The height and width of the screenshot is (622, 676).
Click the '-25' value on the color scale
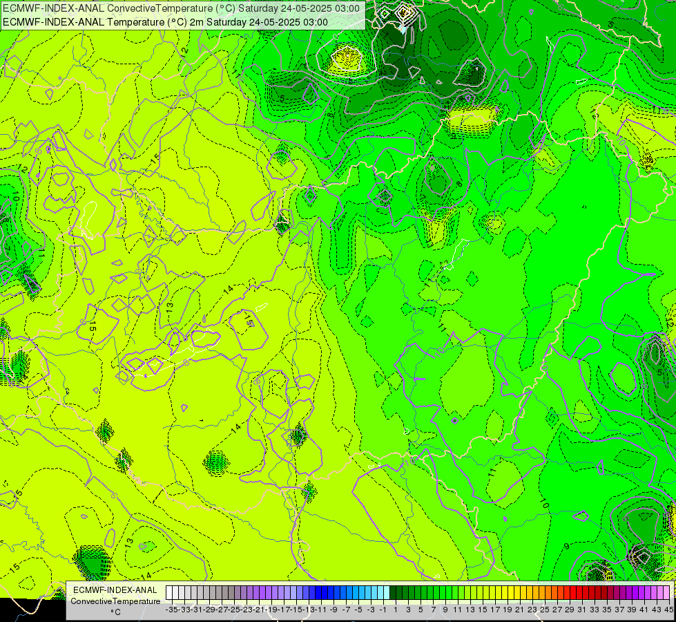[234, 610]
